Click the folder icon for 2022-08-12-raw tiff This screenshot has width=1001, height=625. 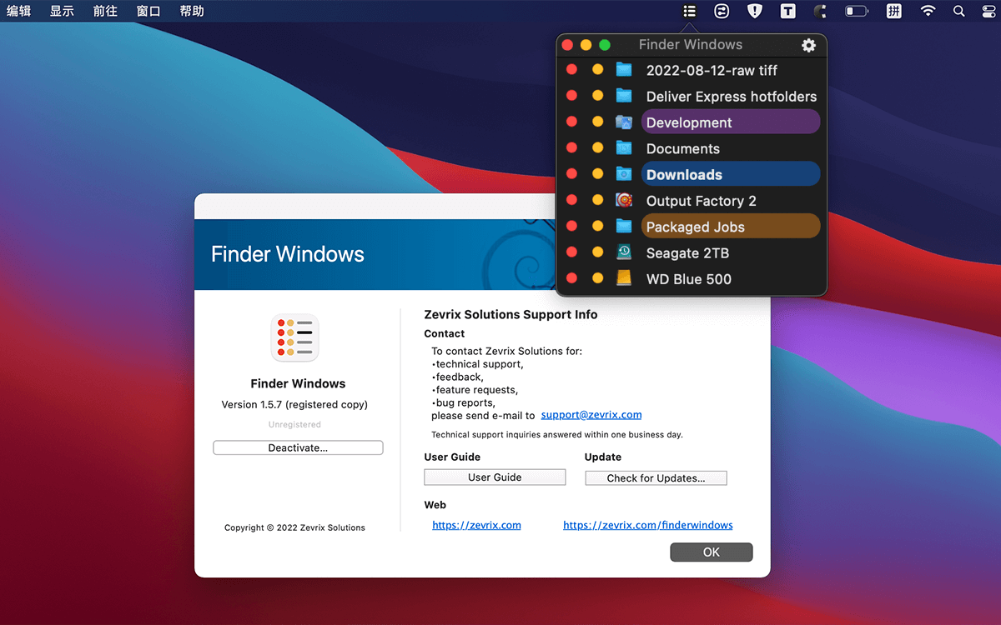[x=624, y=70]
